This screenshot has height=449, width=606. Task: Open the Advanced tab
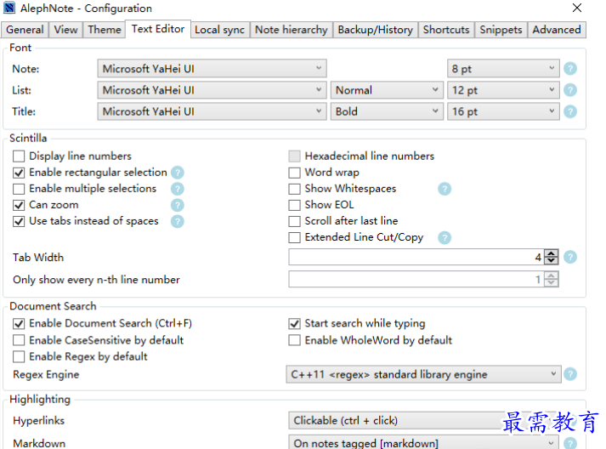pos(557,30)
